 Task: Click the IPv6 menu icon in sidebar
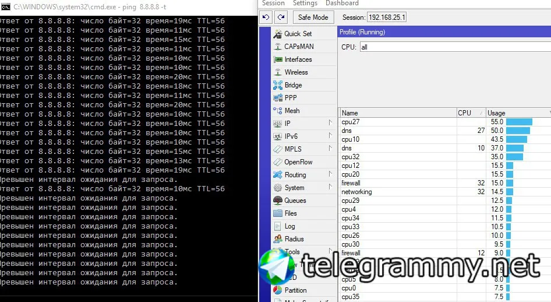coord(278,136)
